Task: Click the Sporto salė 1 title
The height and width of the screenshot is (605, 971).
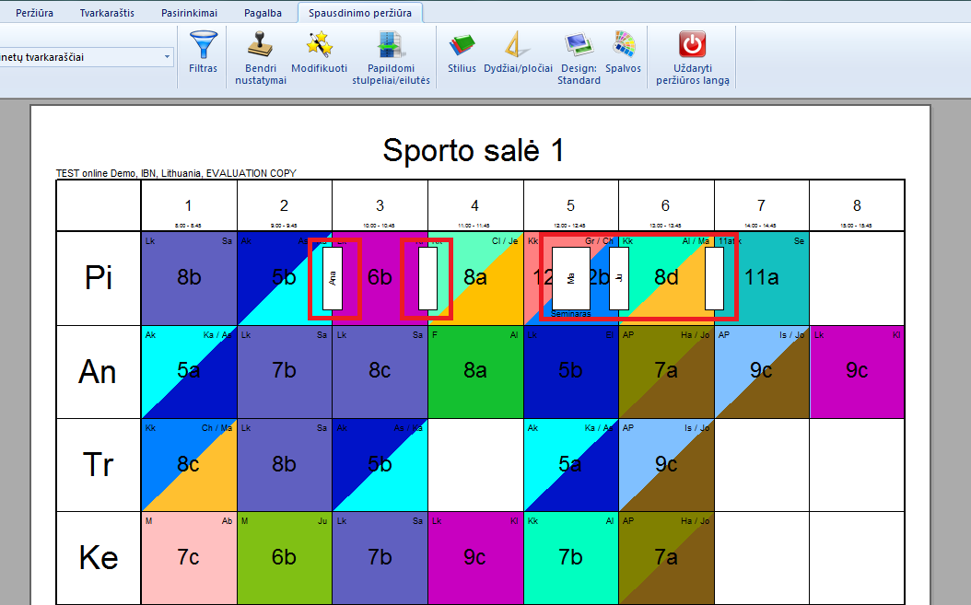Action: click(x=474, y=150)
